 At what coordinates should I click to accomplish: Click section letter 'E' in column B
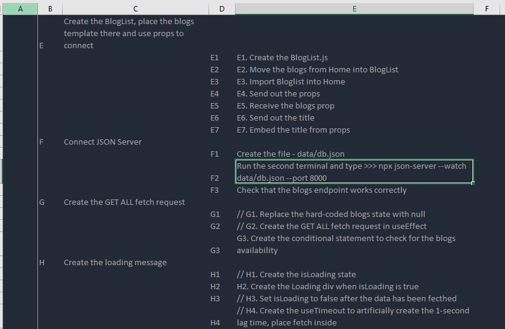pos(41,46)
